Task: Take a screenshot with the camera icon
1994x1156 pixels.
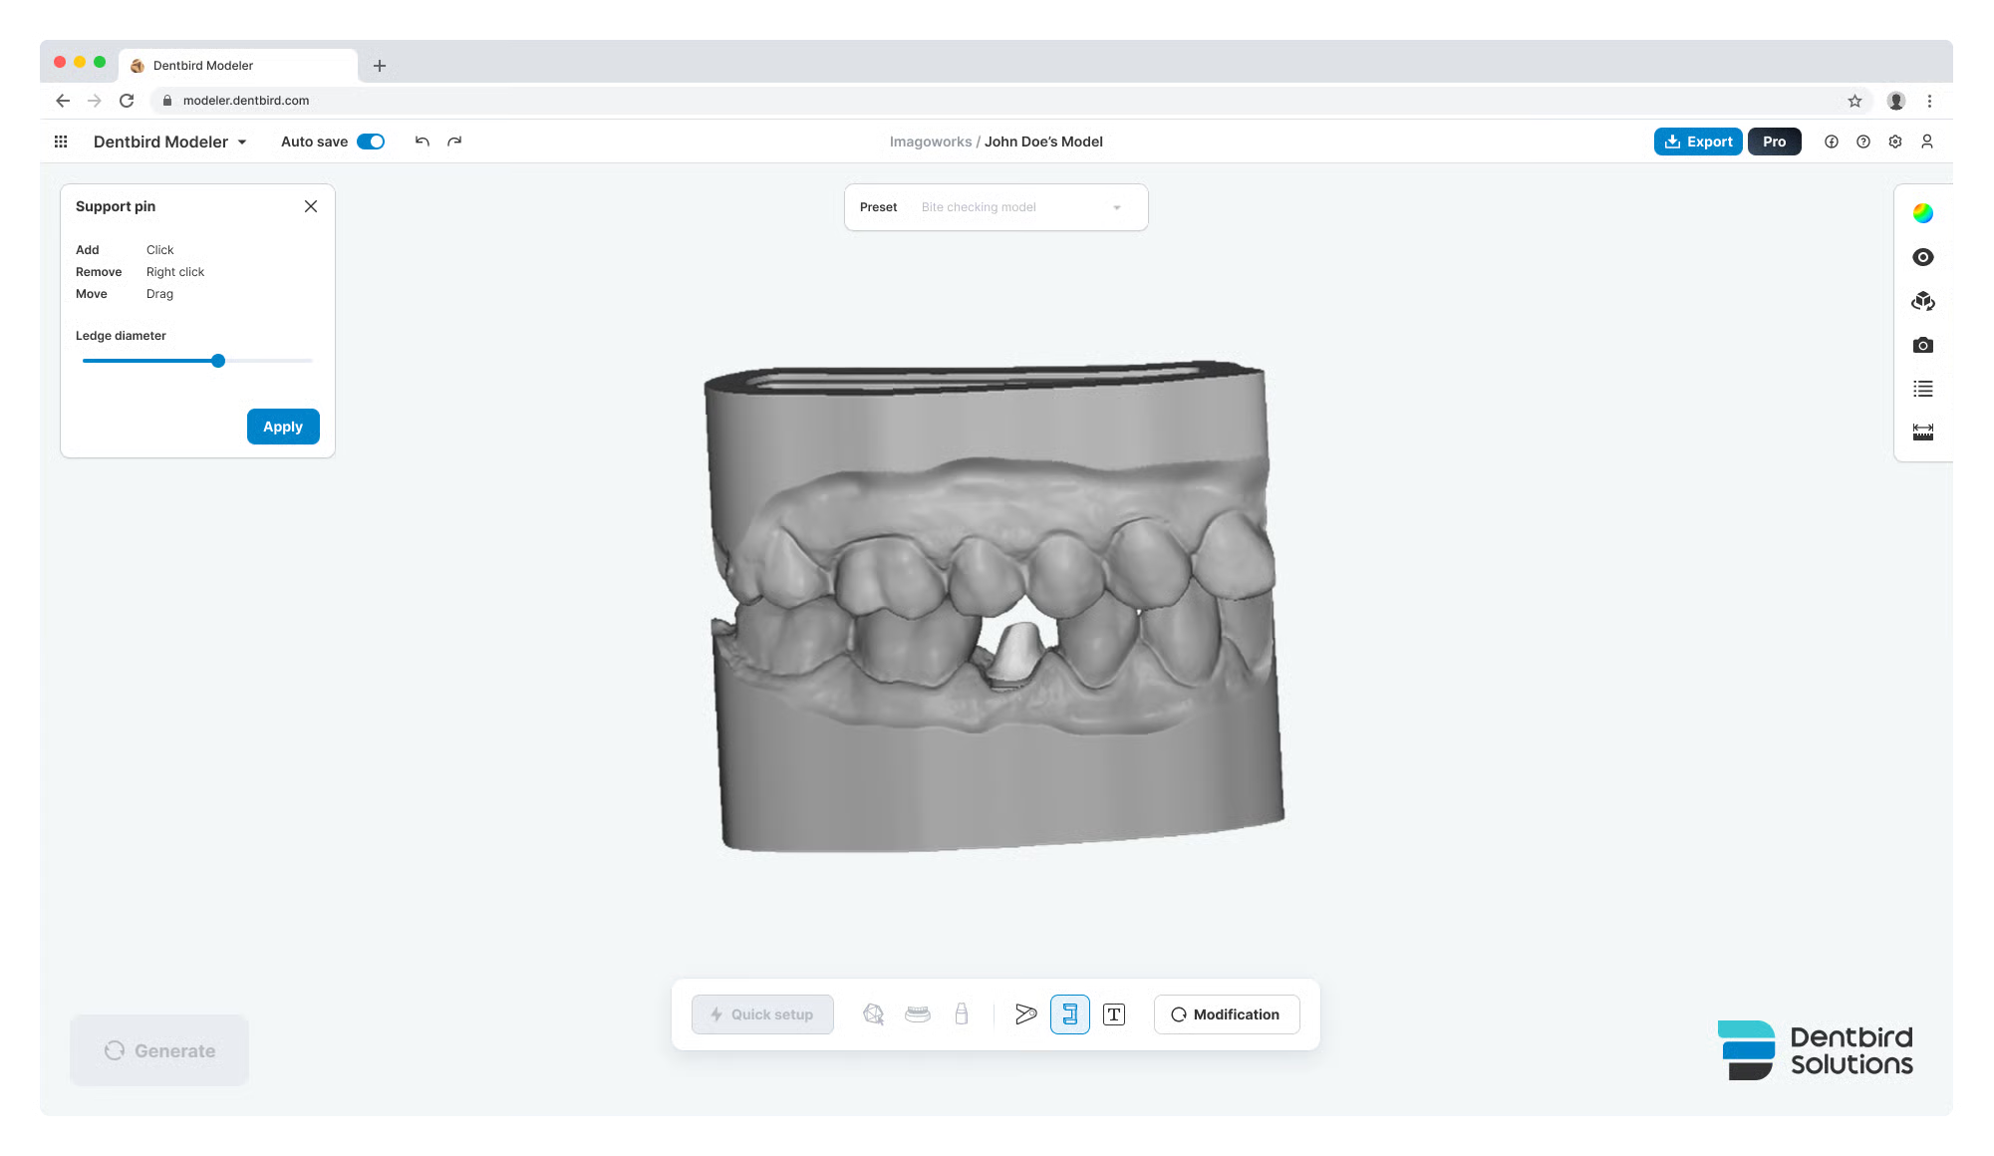Action: tap(1922, 345)
